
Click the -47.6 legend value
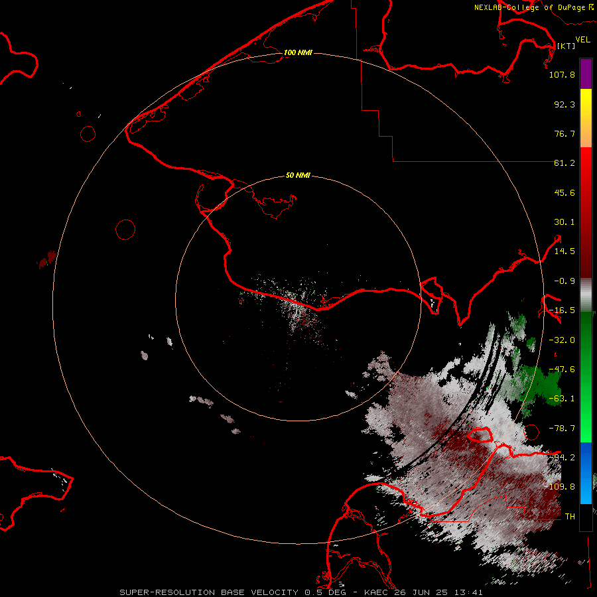click(562, 369)
